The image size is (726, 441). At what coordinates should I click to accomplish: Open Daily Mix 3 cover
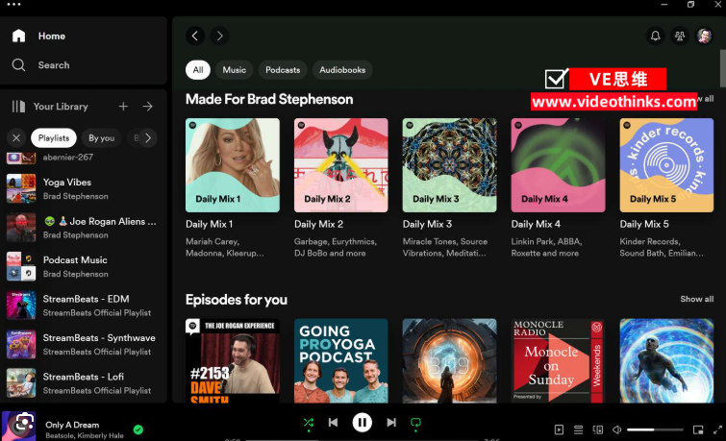(450, 165)
